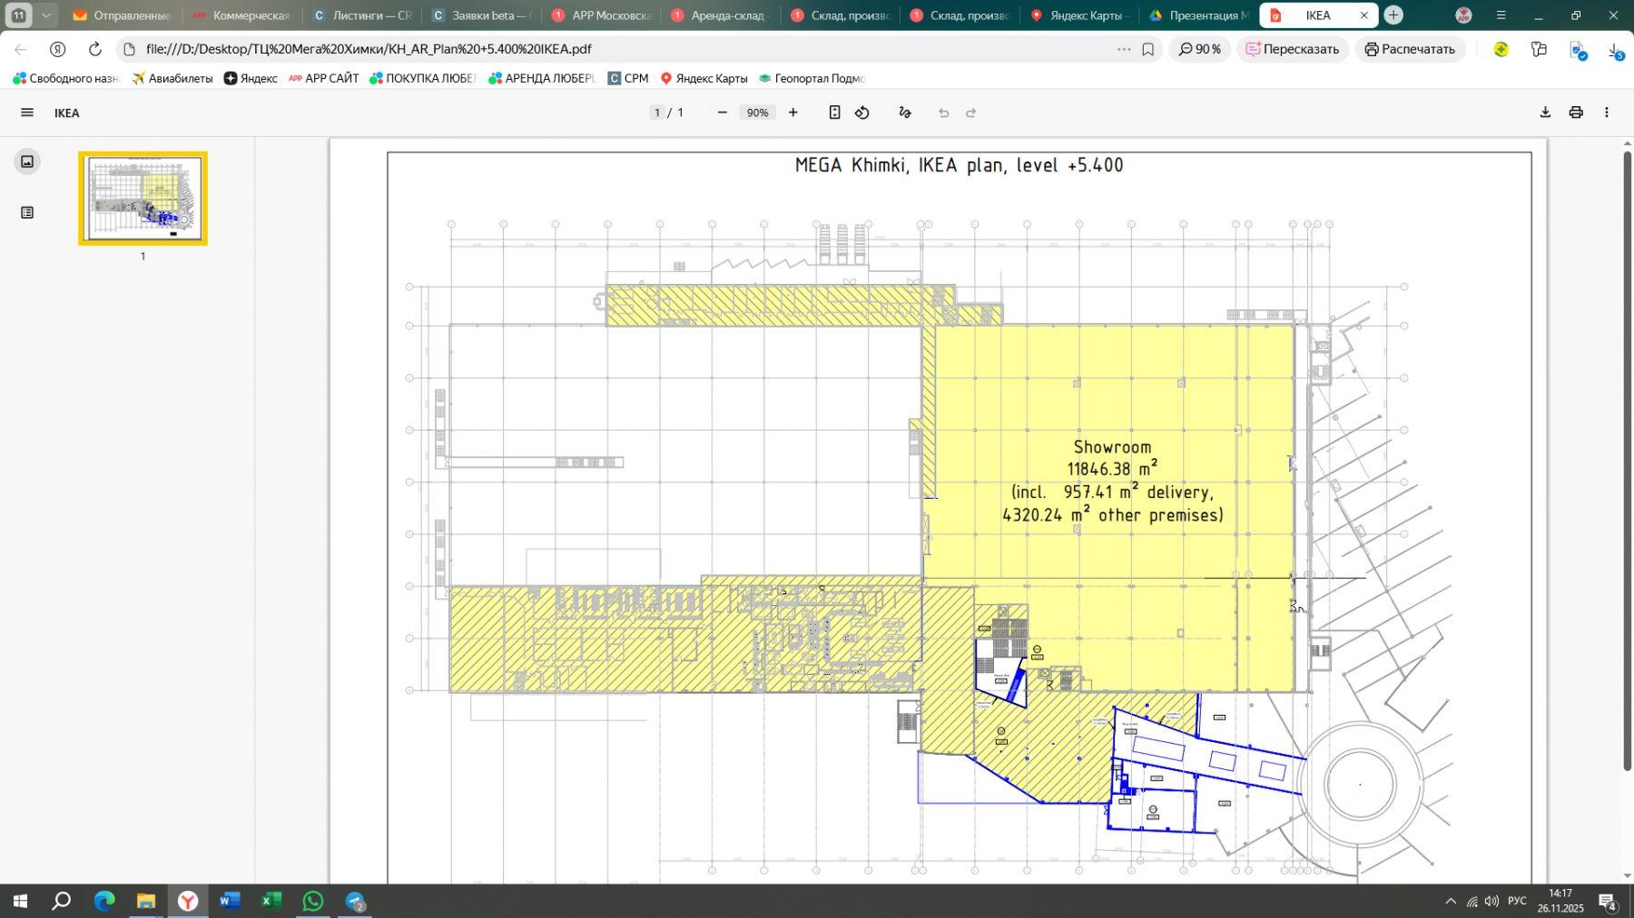Show thumbnails view in sidebar
The height and width of the screenshot is (918, 1634).
click(27, 161)
